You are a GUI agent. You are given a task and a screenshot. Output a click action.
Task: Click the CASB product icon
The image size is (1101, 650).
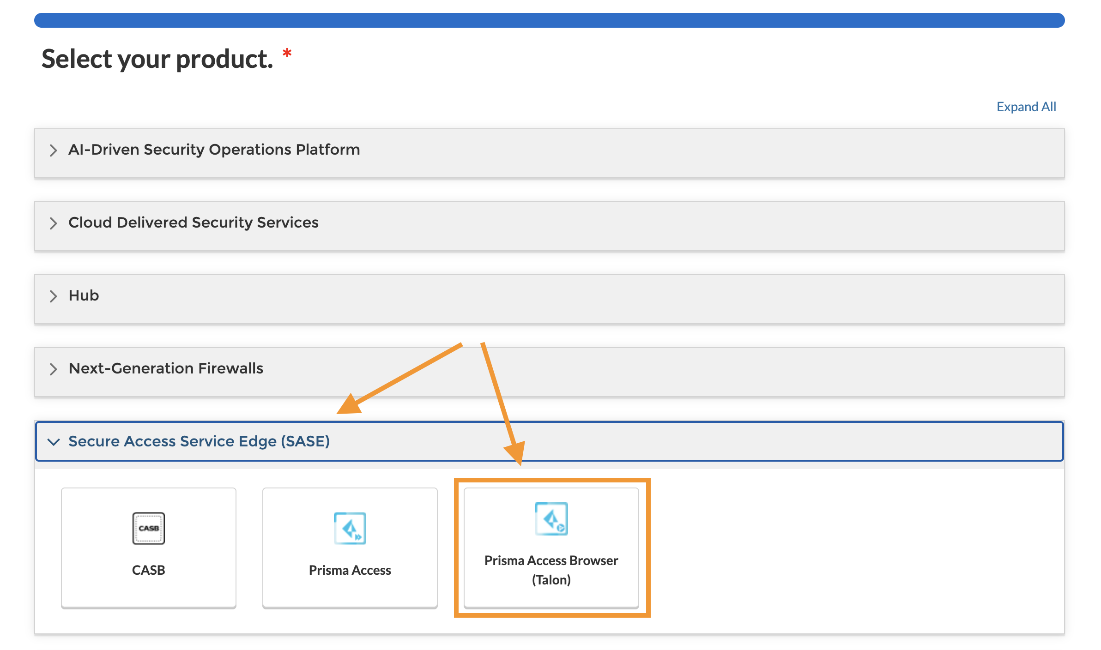[148, 528]
